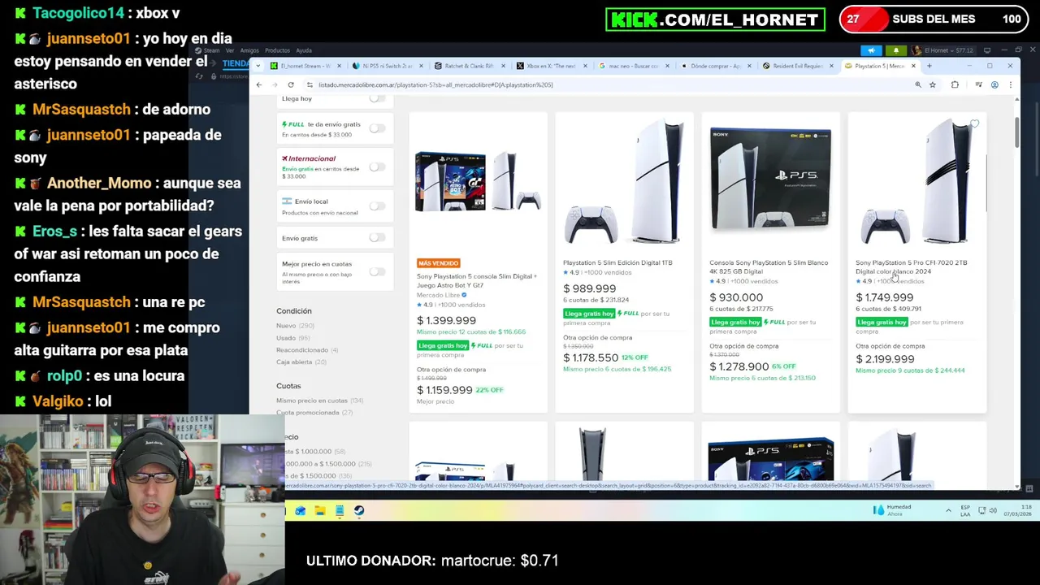Click the '$ 1.178.550' alternative price

tap(591, 357)
